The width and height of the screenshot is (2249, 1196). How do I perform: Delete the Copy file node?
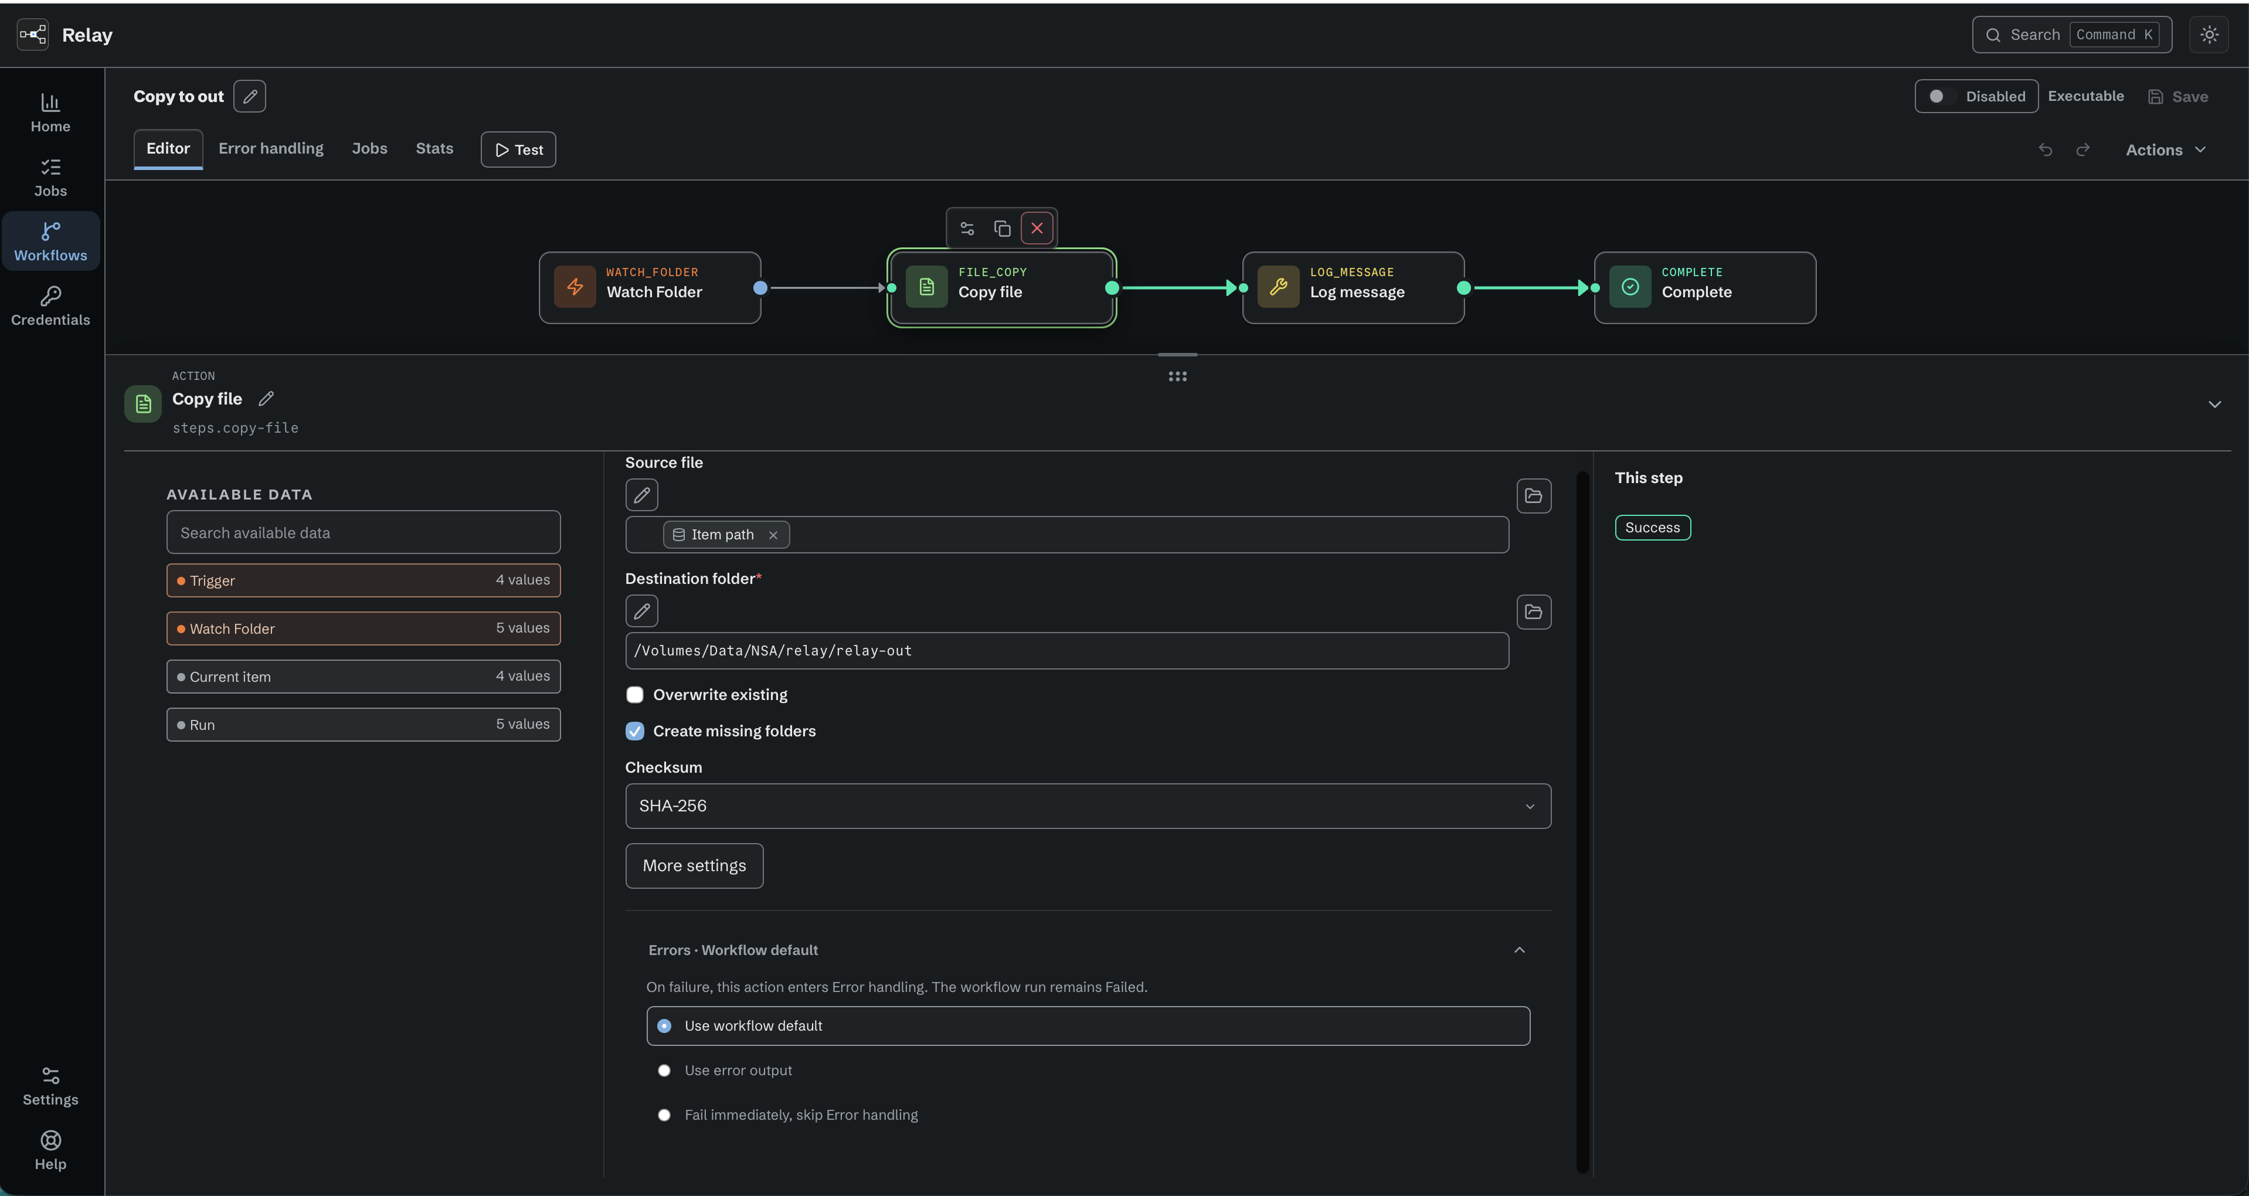(x=1037, y=229)
